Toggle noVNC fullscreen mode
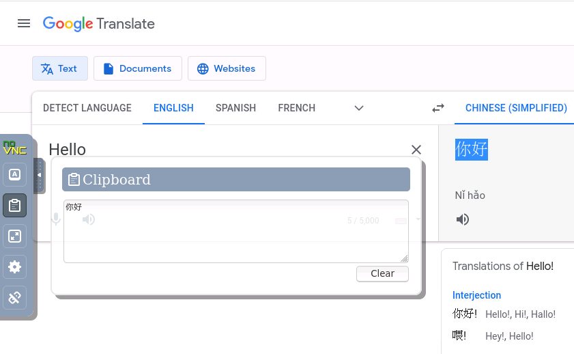The width and height of the screenshot is (574, 354). [x=14, y=236]
